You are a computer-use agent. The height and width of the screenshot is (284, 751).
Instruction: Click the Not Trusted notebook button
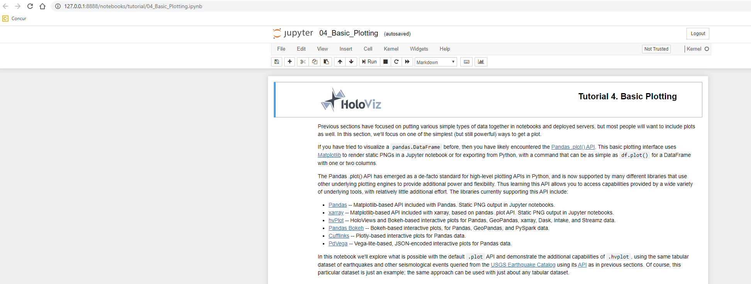click(656, 49)
